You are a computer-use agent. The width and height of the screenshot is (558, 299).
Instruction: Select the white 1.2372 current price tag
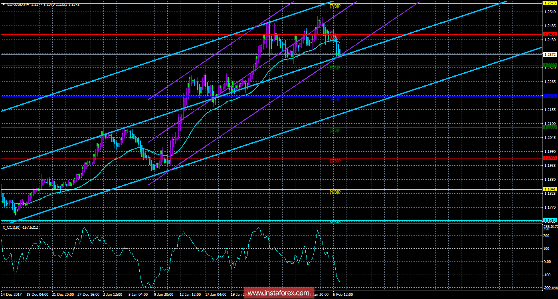550,54
